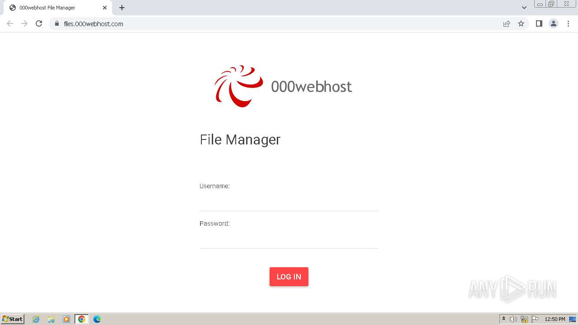Switch to Chrome in the taskbar
The image size is (578, 325).
click(82, 319)
